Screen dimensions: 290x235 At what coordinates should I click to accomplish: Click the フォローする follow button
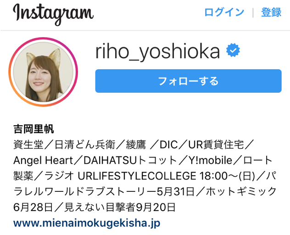[x=188, y=81]
